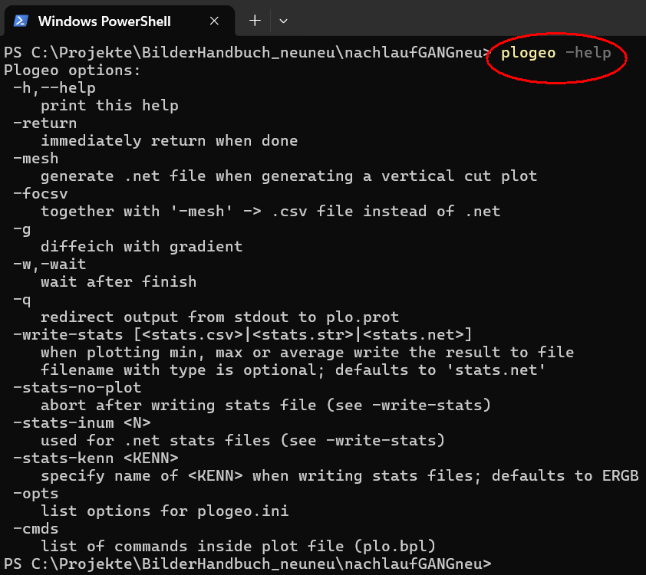This screenshot has height=575, width=646.
Task: Click the bottom prompt line for input
Action: coord(248,564)
